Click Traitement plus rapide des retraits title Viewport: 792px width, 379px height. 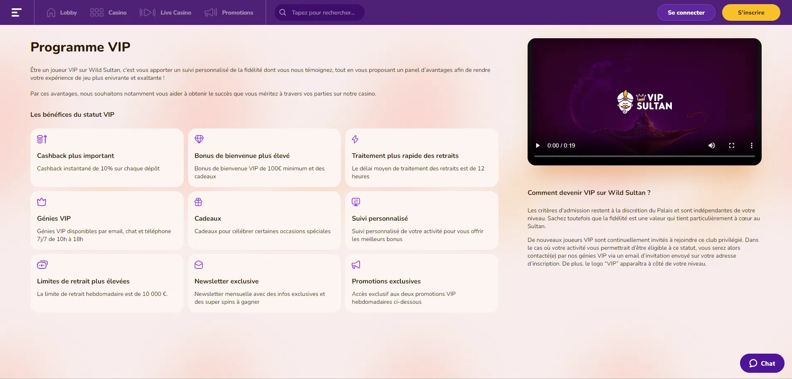tap(405, 155)
